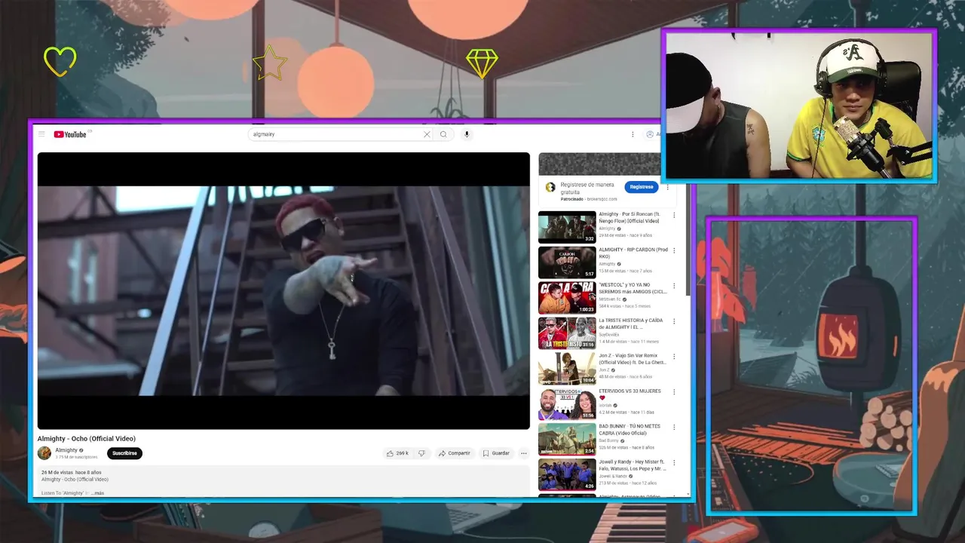Save video with Guardar button
The width and height of the screenshot is (965, 543).
point(496,453)
